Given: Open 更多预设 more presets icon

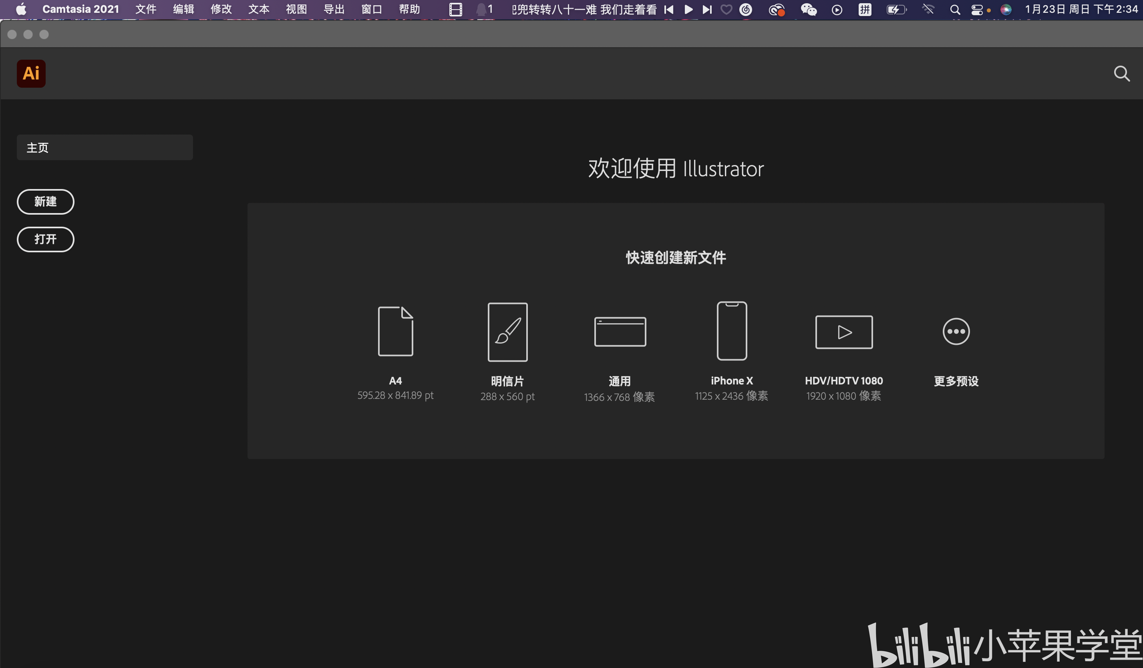Looking at the screenshot, I should pyautogui.click(x=956, y=331).
